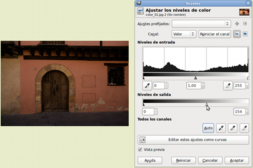This screenshot has width=253, height=168.
Task: Click the gamma midpoint slider triangle
Action: coord(196,78)
